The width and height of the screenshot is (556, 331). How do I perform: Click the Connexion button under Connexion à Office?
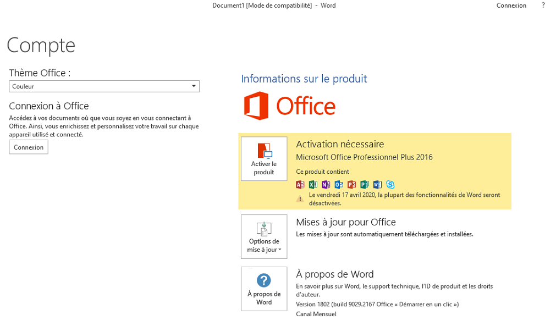pos(29,147)
